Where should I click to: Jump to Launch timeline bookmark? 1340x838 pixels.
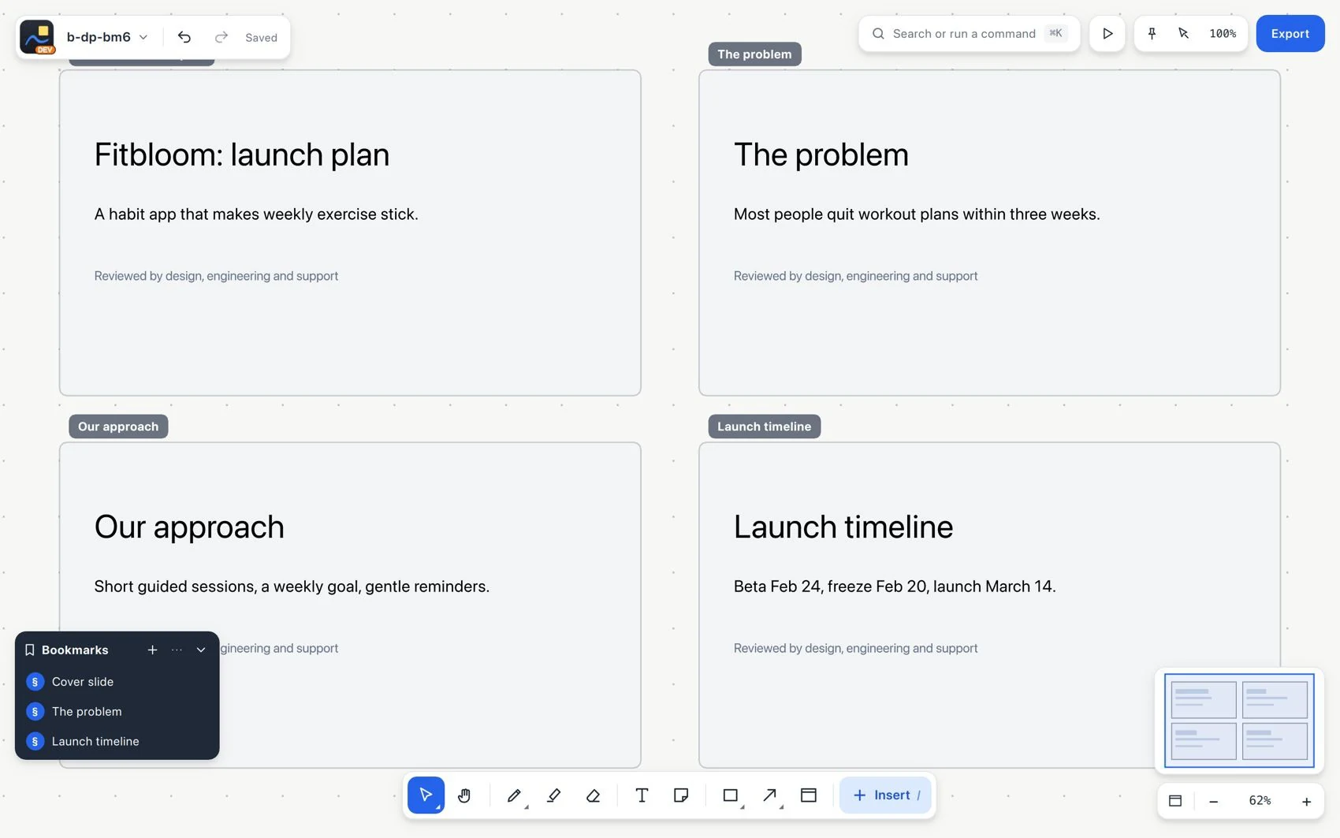(x=117, y=741)
